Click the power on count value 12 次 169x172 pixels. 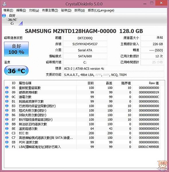pos(152,56)
